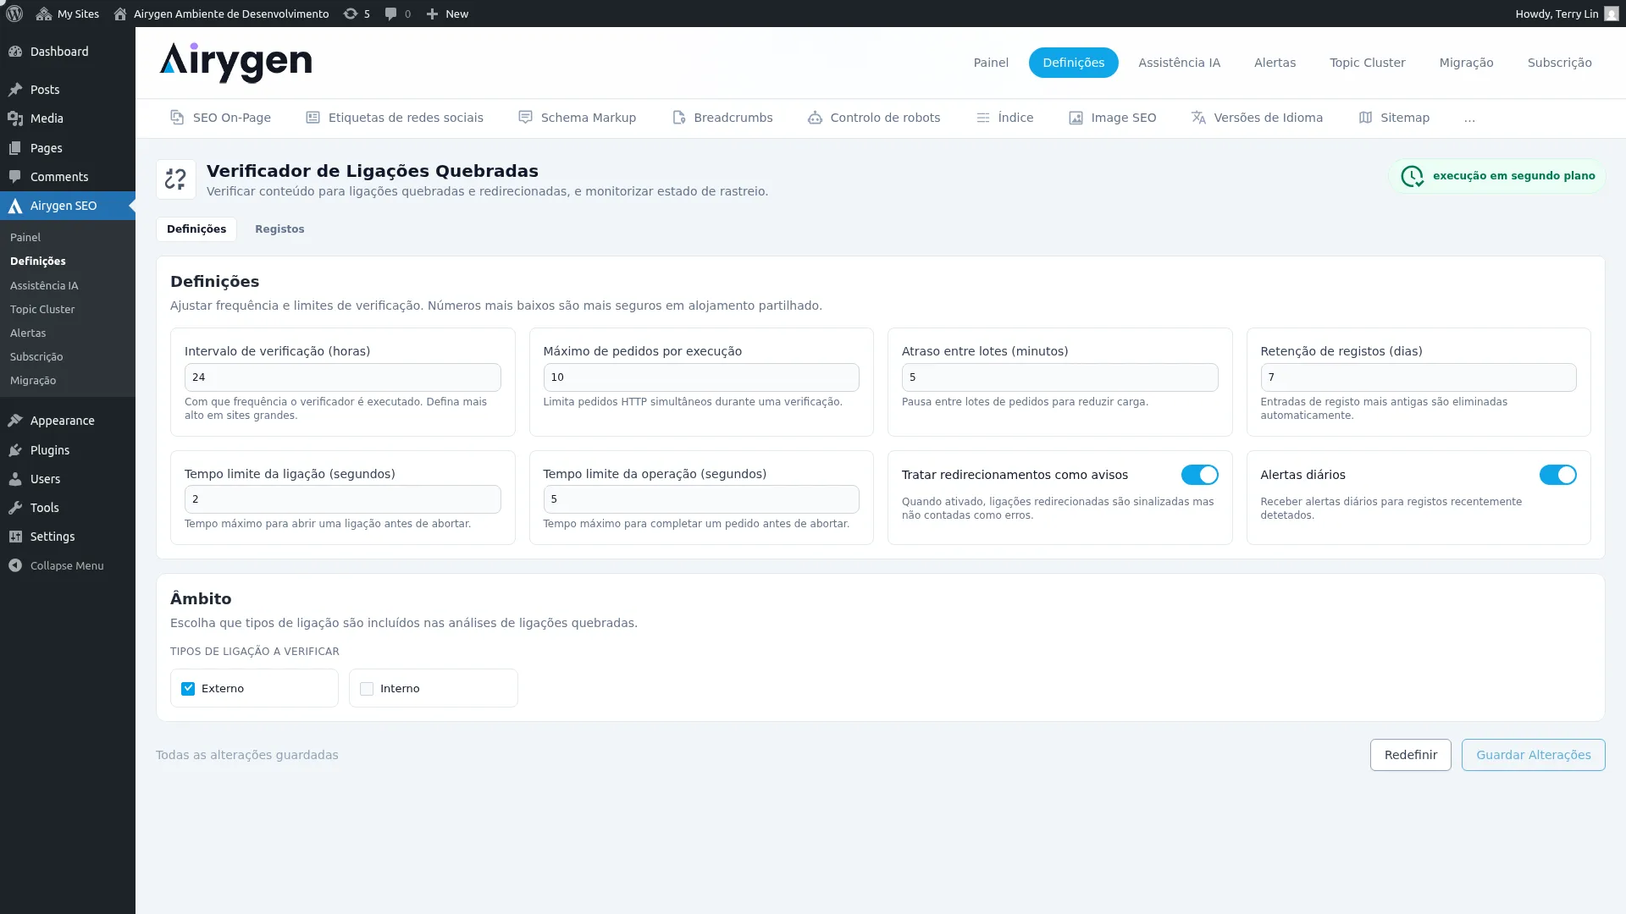1626x914 pixels.
Task: Click the Etiquetas de redes sociais icon
Action: pyautogui.click(x=312, y=118)
